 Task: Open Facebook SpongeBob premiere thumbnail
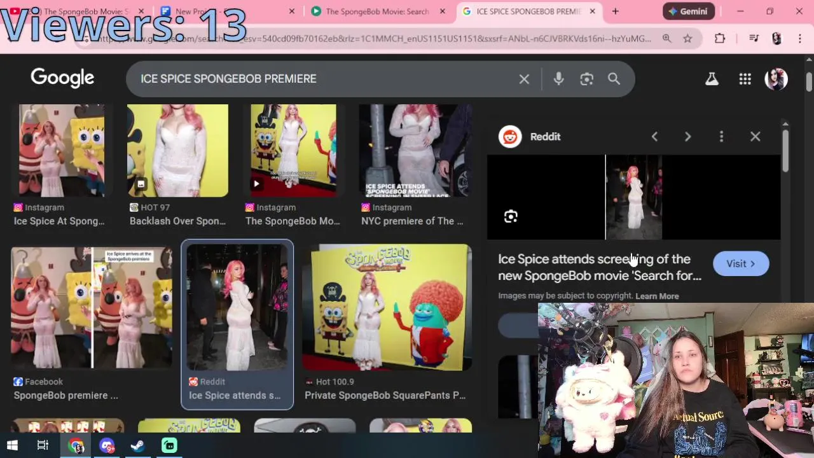pyautogui.click(x=92, y=307)
